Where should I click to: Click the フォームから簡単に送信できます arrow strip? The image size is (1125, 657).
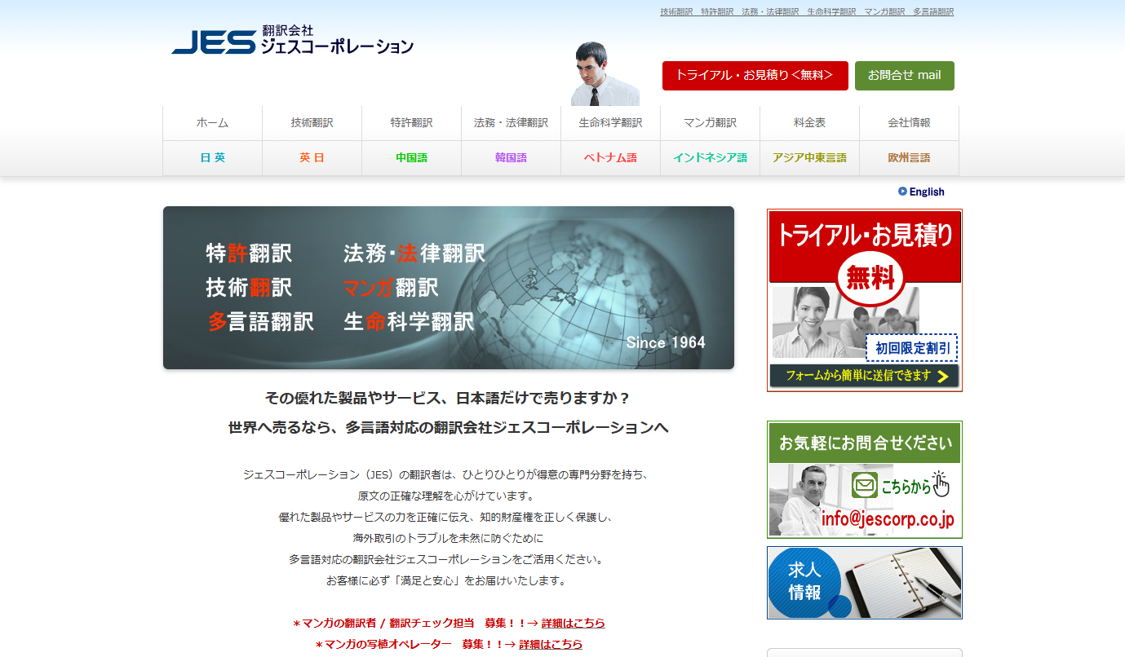(864, 377)
